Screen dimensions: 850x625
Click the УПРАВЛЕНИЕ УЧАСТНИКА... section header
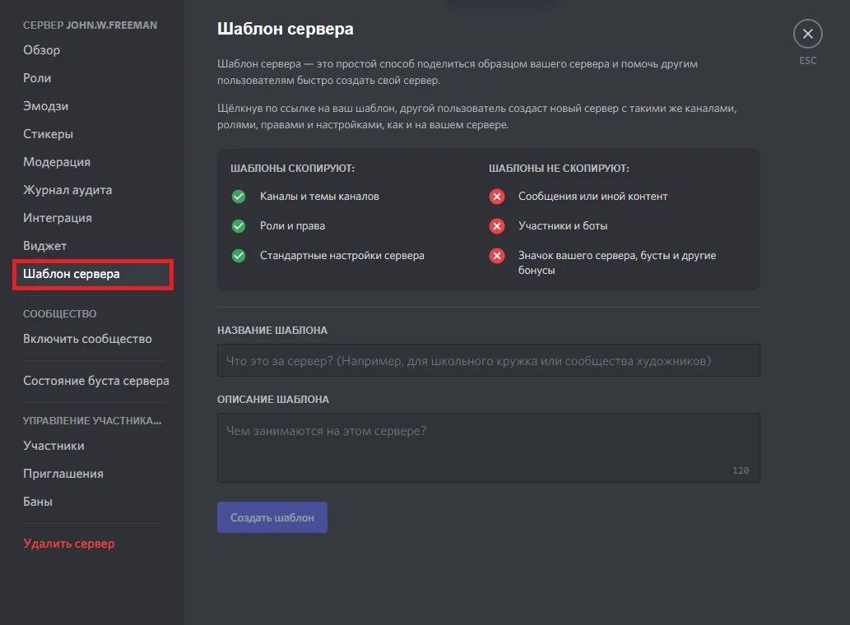92,421
